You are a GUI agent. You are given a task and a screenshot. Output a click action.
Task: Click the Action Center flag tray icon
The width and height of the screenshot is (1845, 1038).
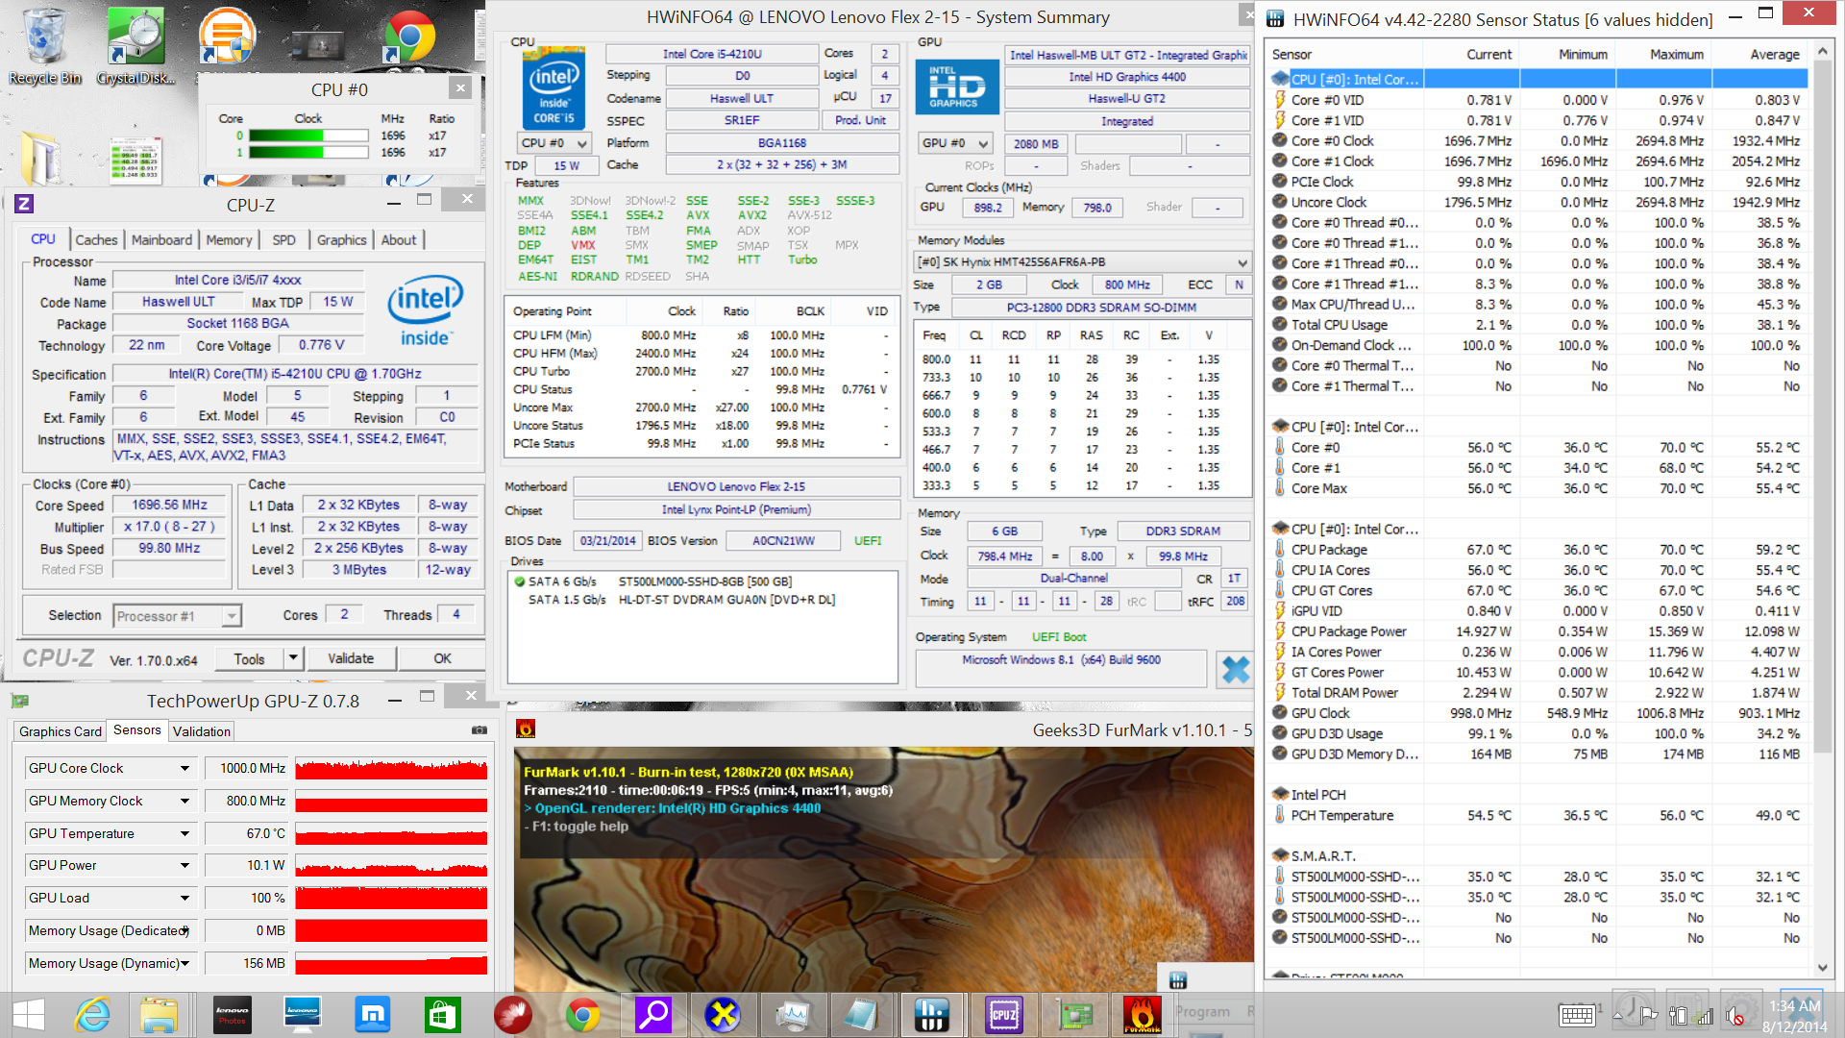click(x=1648, y=1016)
